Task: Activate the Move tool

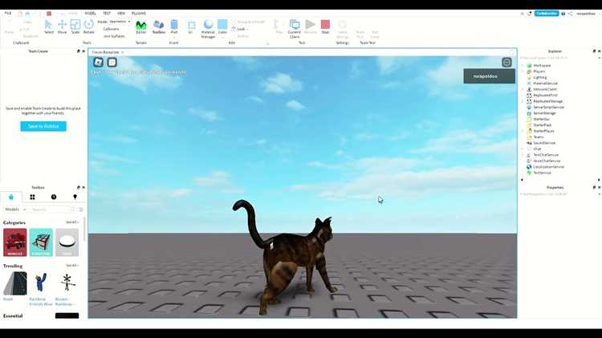Action: (x=62, y=26)
